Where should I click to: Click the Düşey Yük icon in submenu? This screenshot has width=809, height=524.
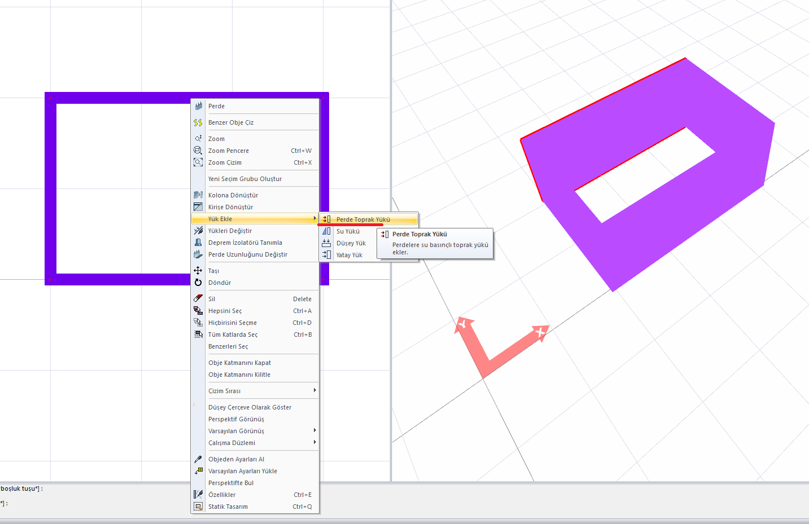tap(326, 243)
